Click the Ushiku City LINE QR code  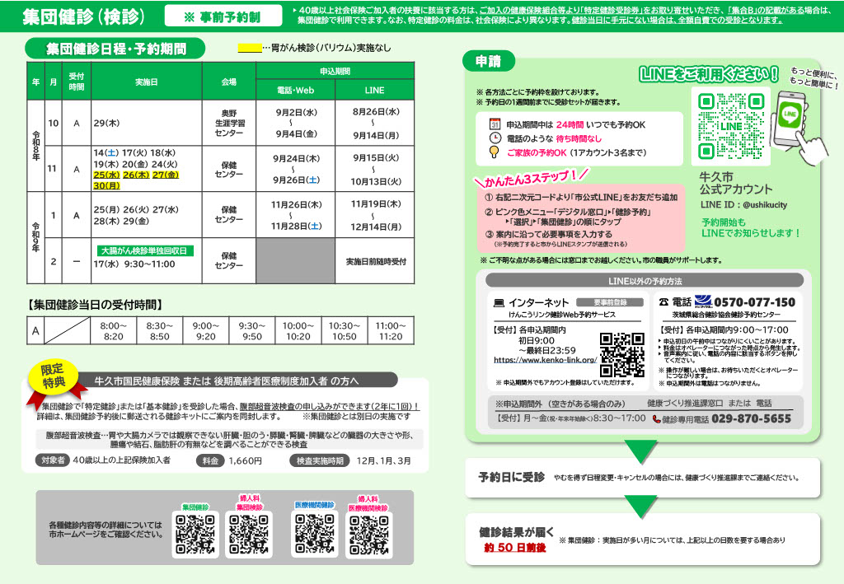[731, 126]
